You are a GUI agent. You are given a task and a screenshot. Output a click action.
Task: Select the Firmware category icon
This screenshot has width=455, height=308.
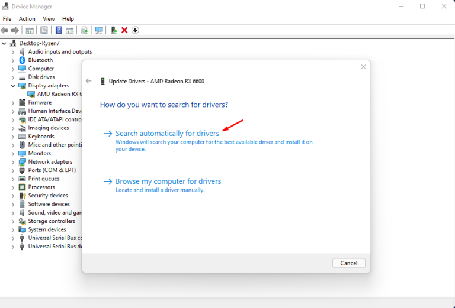click(x=22, y=102)
